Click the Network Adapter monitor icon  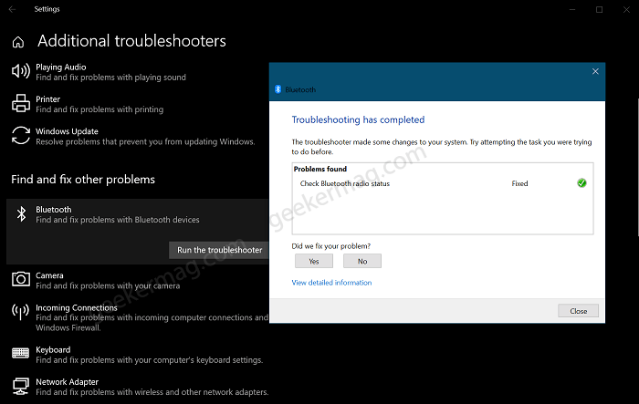(21, 386)
